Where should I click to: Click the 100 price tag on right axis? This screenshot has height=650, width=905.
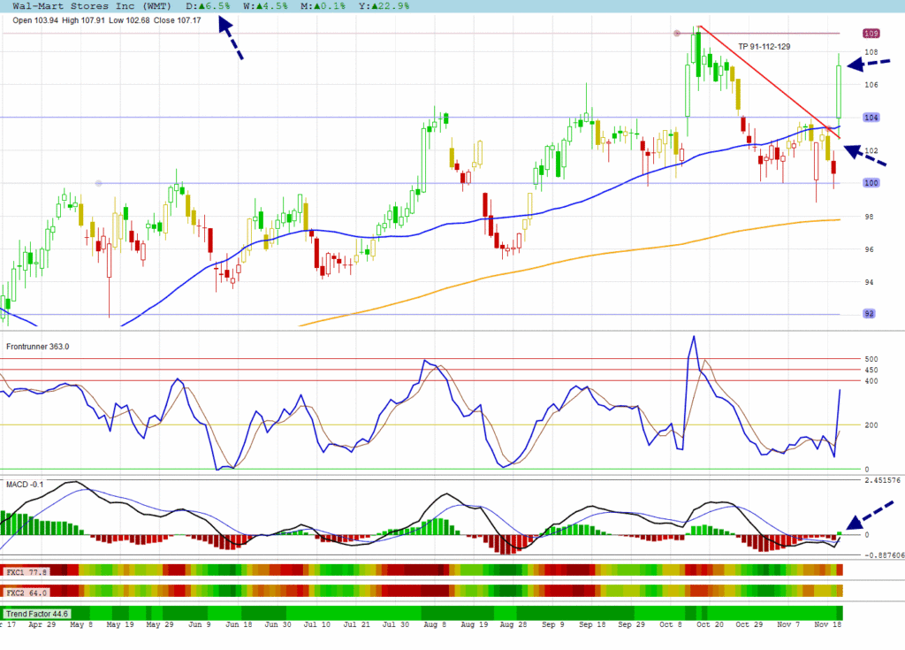click(870, 183)
